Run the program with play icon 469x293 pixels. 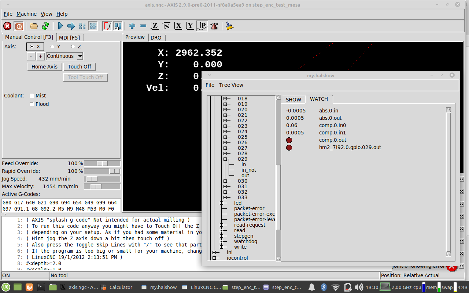[x=60, y=26]
